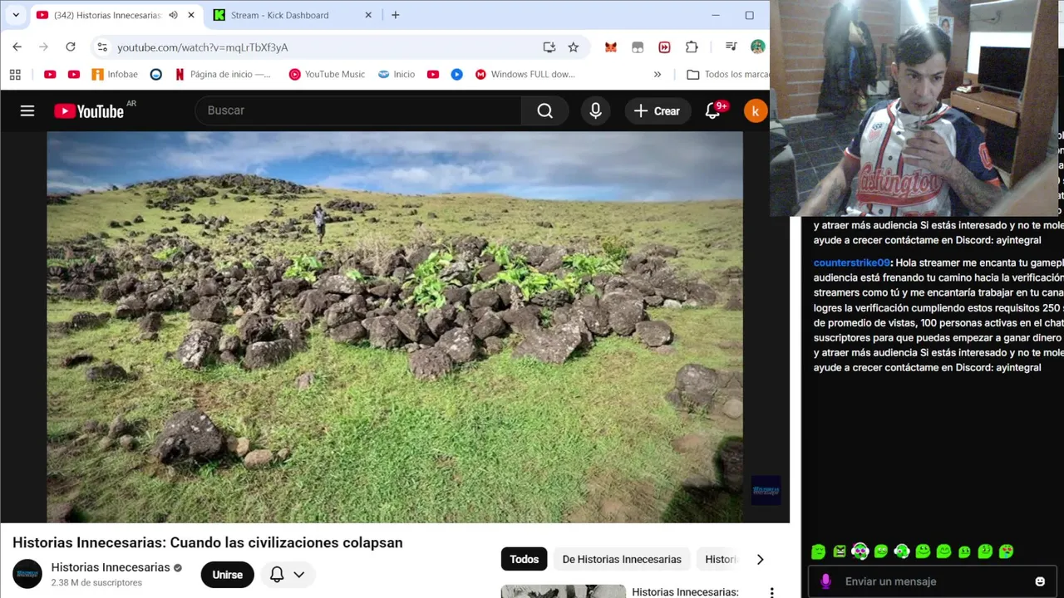The width and height of the screenshot is (1064, 598).
Task: Click the '2.38 M de suscriptores' text
Action: coord(96,583)
